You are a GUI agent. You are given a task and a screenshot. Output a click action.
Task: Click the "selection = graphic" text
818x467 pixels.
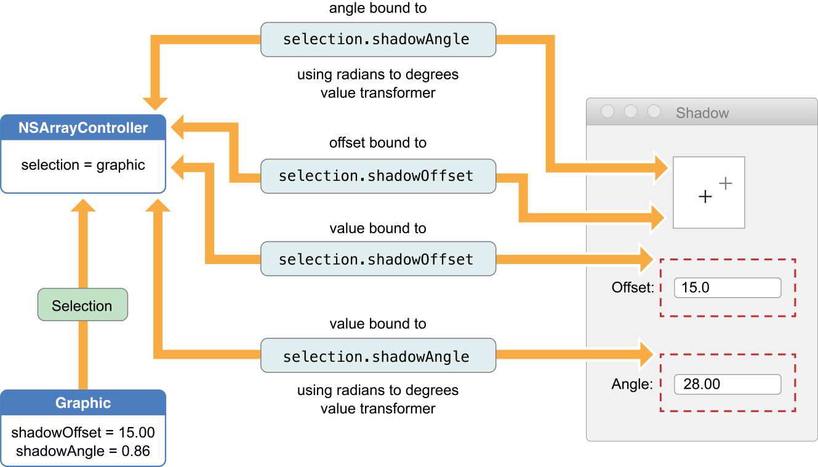83,165
